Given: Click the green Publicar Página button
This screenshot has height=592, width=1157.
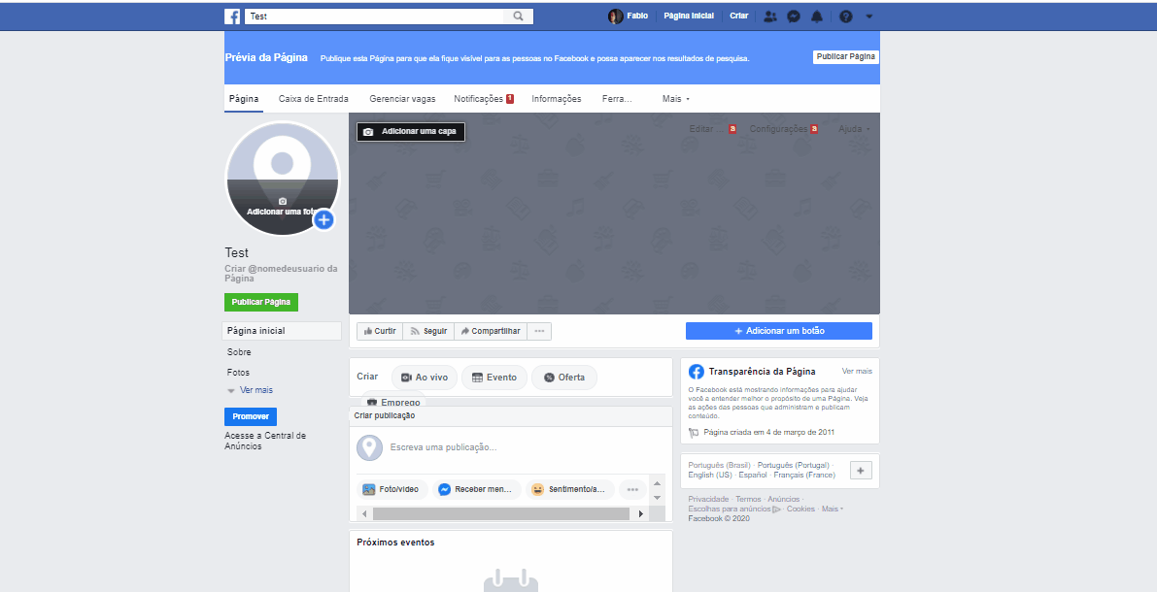Looking at the screenshot, I should (x=261, y=302).
